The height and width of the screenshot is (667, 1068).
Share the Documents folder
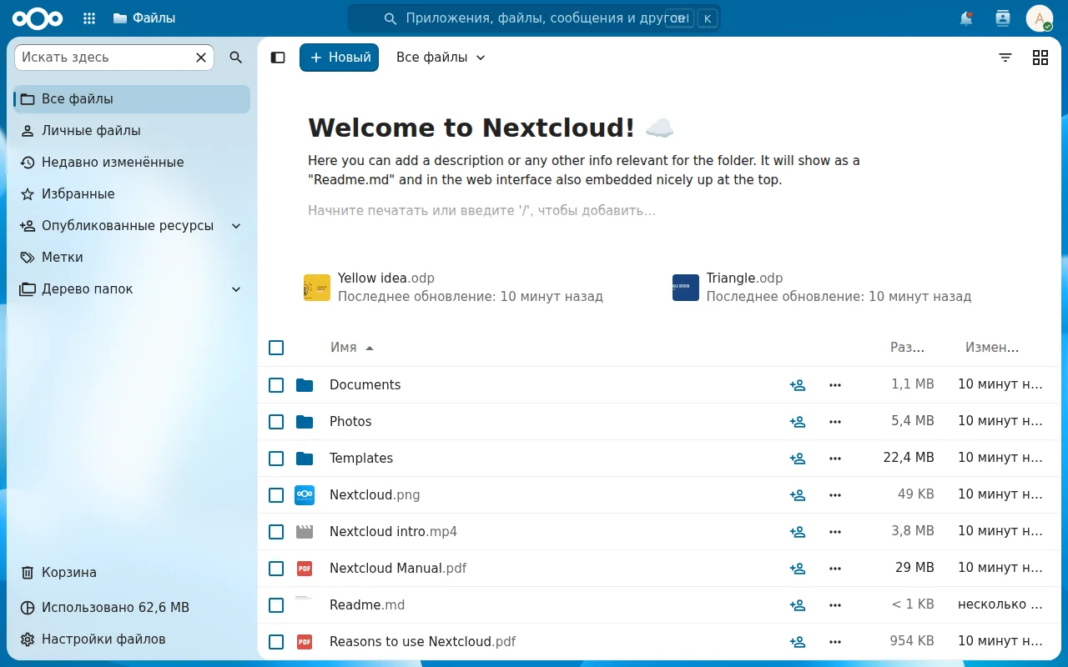pyautogui.click(x=798, y=385)
